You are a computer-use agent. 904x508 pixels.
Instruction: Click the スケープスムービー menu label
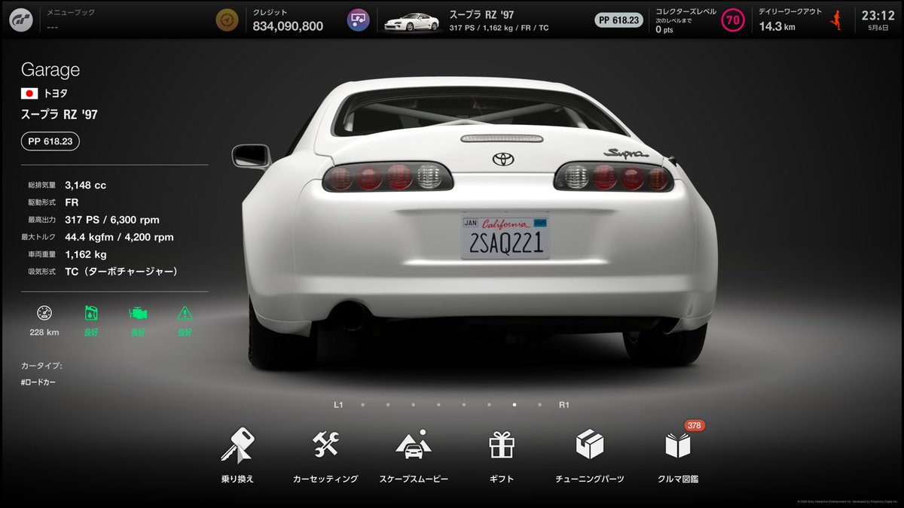coord(414,479)
